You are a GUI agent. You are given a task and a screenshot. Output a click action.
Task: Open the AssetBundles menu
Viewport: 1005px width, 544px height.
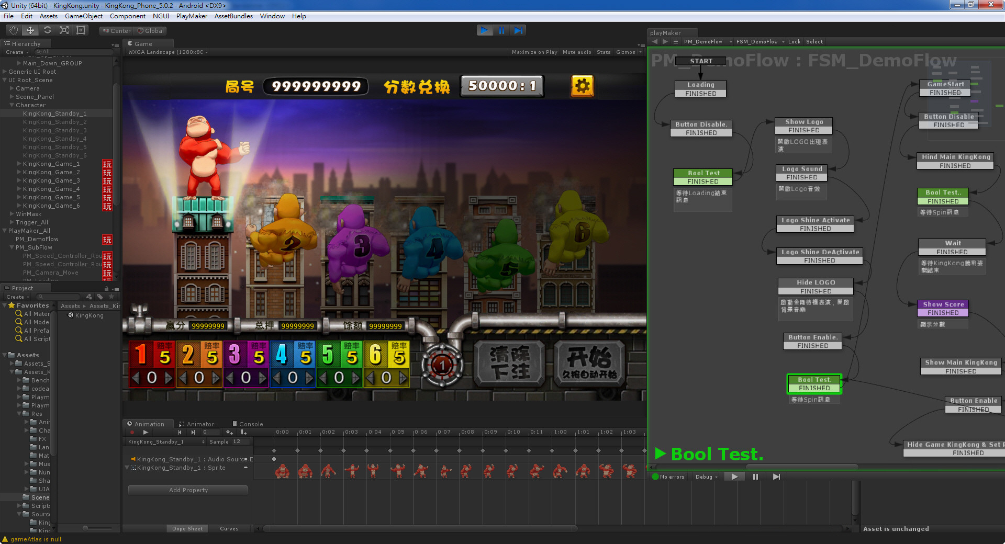(233, 16)
